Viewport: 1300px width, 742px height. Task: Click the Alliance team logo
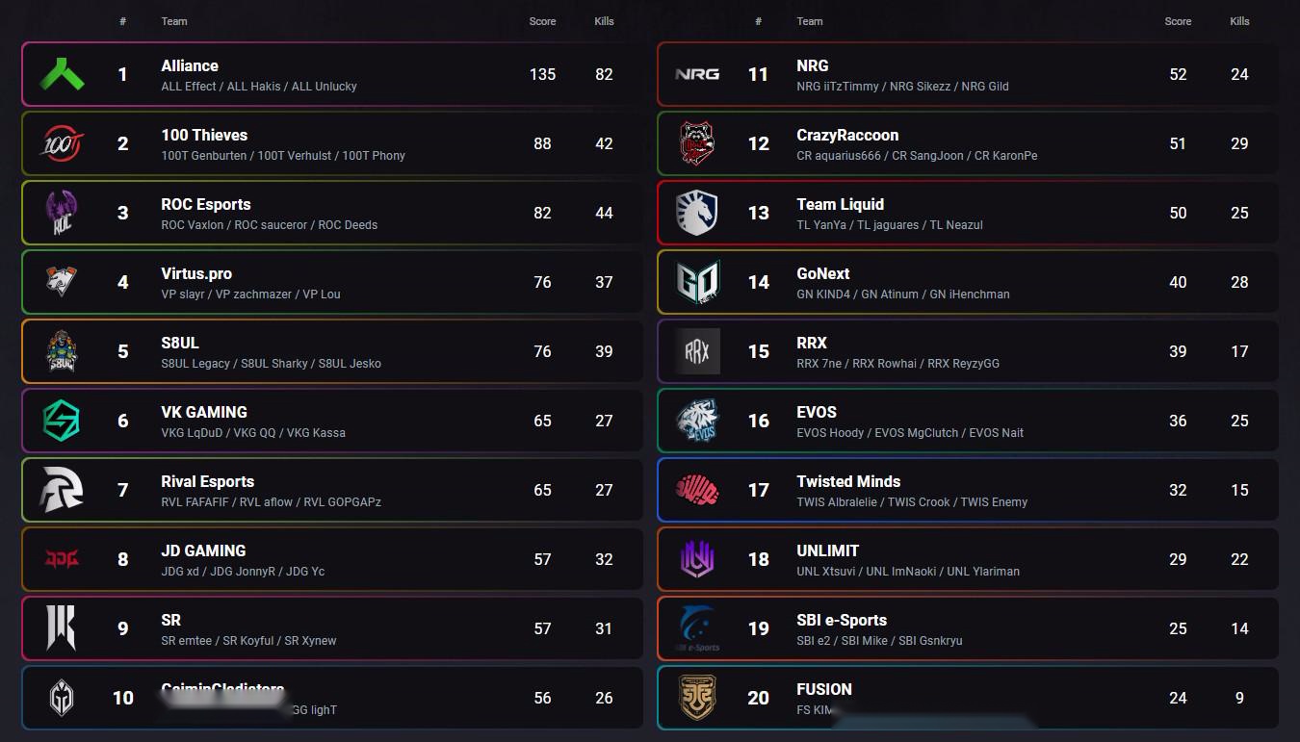click(x=62, y=74)
